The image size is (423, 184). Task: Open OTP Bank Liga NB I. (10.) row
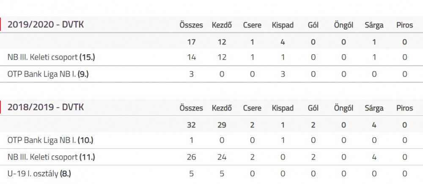[x=211, y=140]
